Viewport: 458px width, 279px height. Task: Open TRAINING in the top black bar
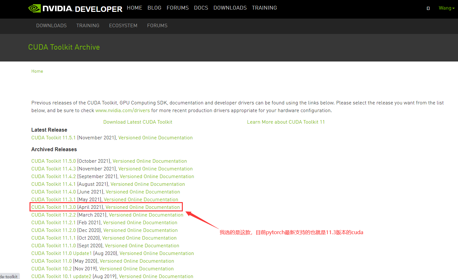click(x=264, y=8)
